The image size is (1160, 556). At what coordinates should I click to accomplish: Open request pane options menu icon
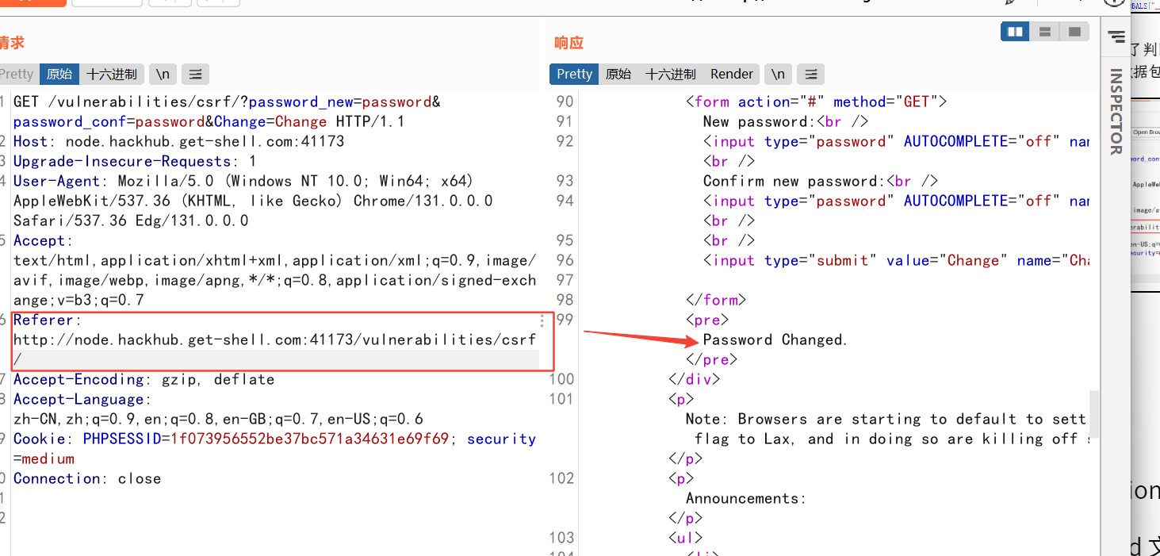[195, 75]
